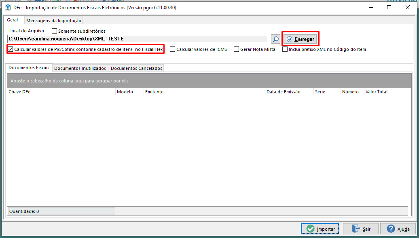The width and height of the screenshot is (419, 238).
Task: Toggle Somente subdiretórios checkbox
Action: [x=54, y=31]
